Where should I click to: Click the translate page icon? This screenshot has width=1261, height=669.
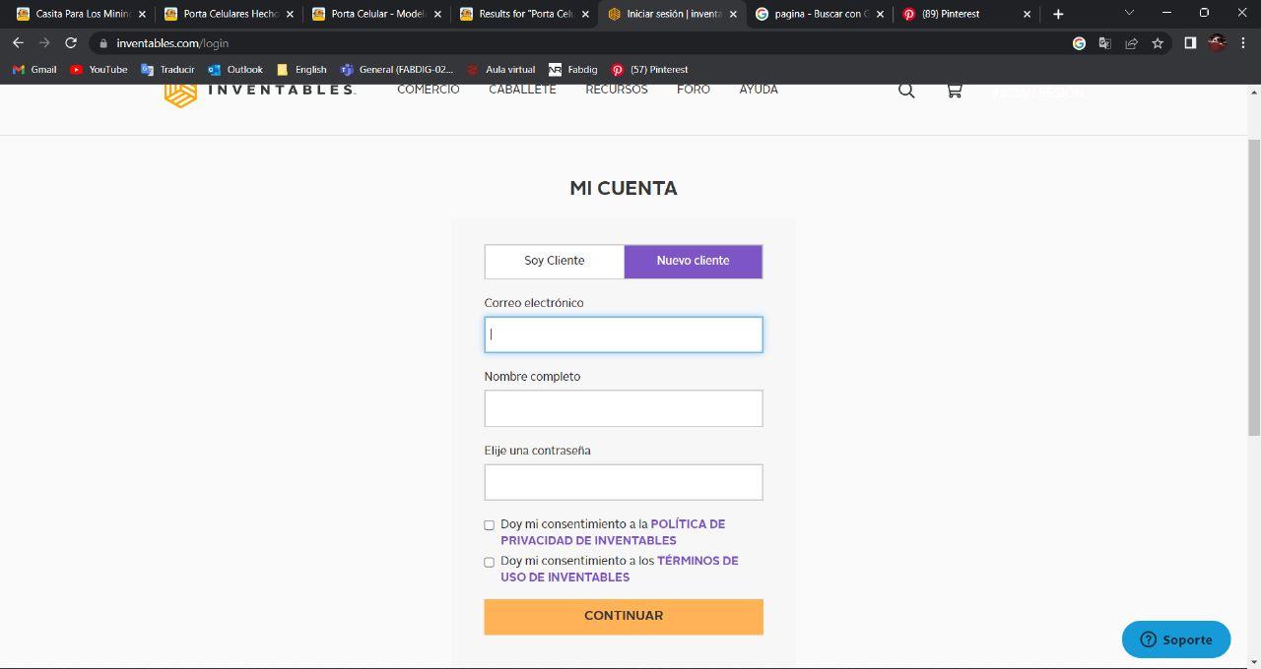(x=1104, y=43)
